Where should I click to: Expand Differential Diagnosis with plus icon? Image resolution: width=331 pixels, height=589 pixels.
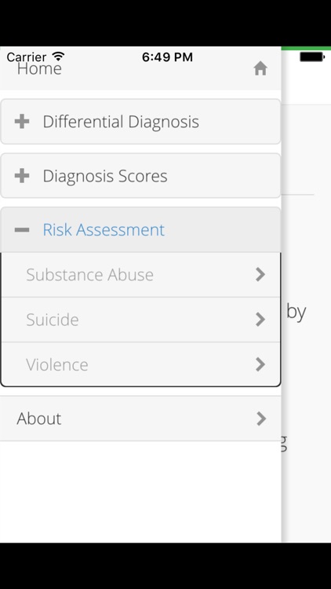pyautogui.click(x=22, y=122)
